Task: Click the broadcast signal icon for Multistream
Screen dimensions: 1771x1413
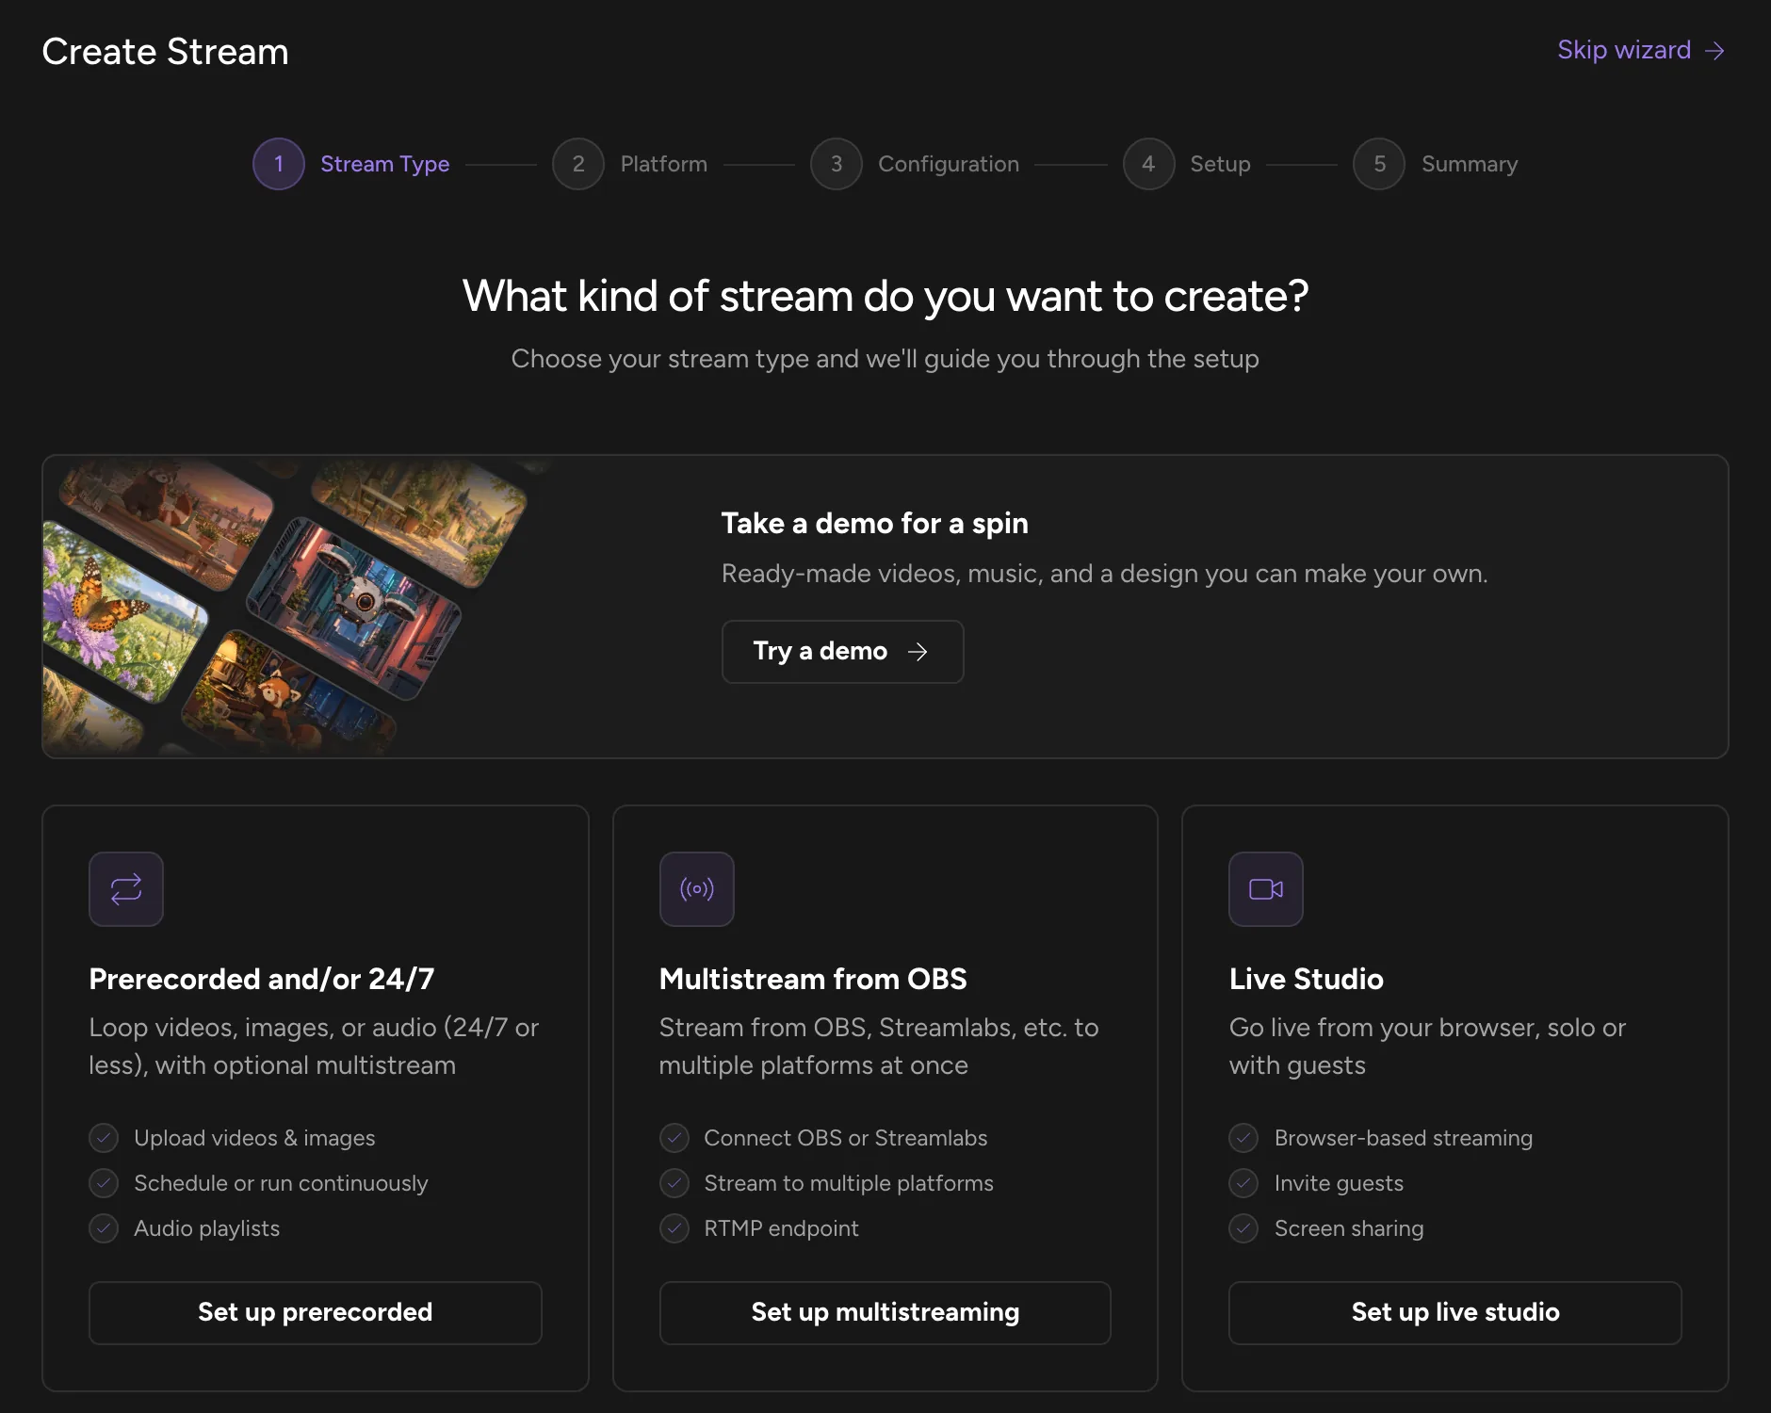Action: [697, 889]
